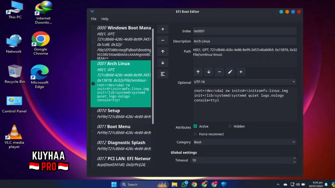Toggle the Active attribute checkbox
The image size is (335, 188).
(x=195, y=126)
